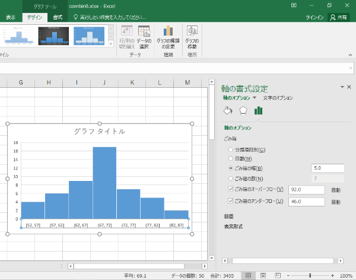The height and width of the screenshot is (280, 356).
Task: Click Format pane scrollbar right arrow
Action: [341, 260]
